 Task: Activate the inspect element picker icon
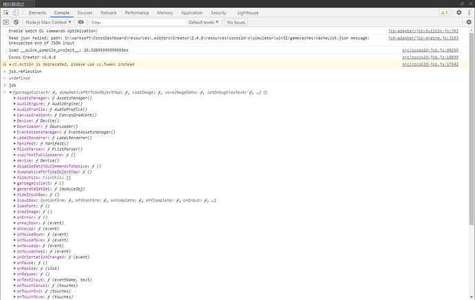6,12
